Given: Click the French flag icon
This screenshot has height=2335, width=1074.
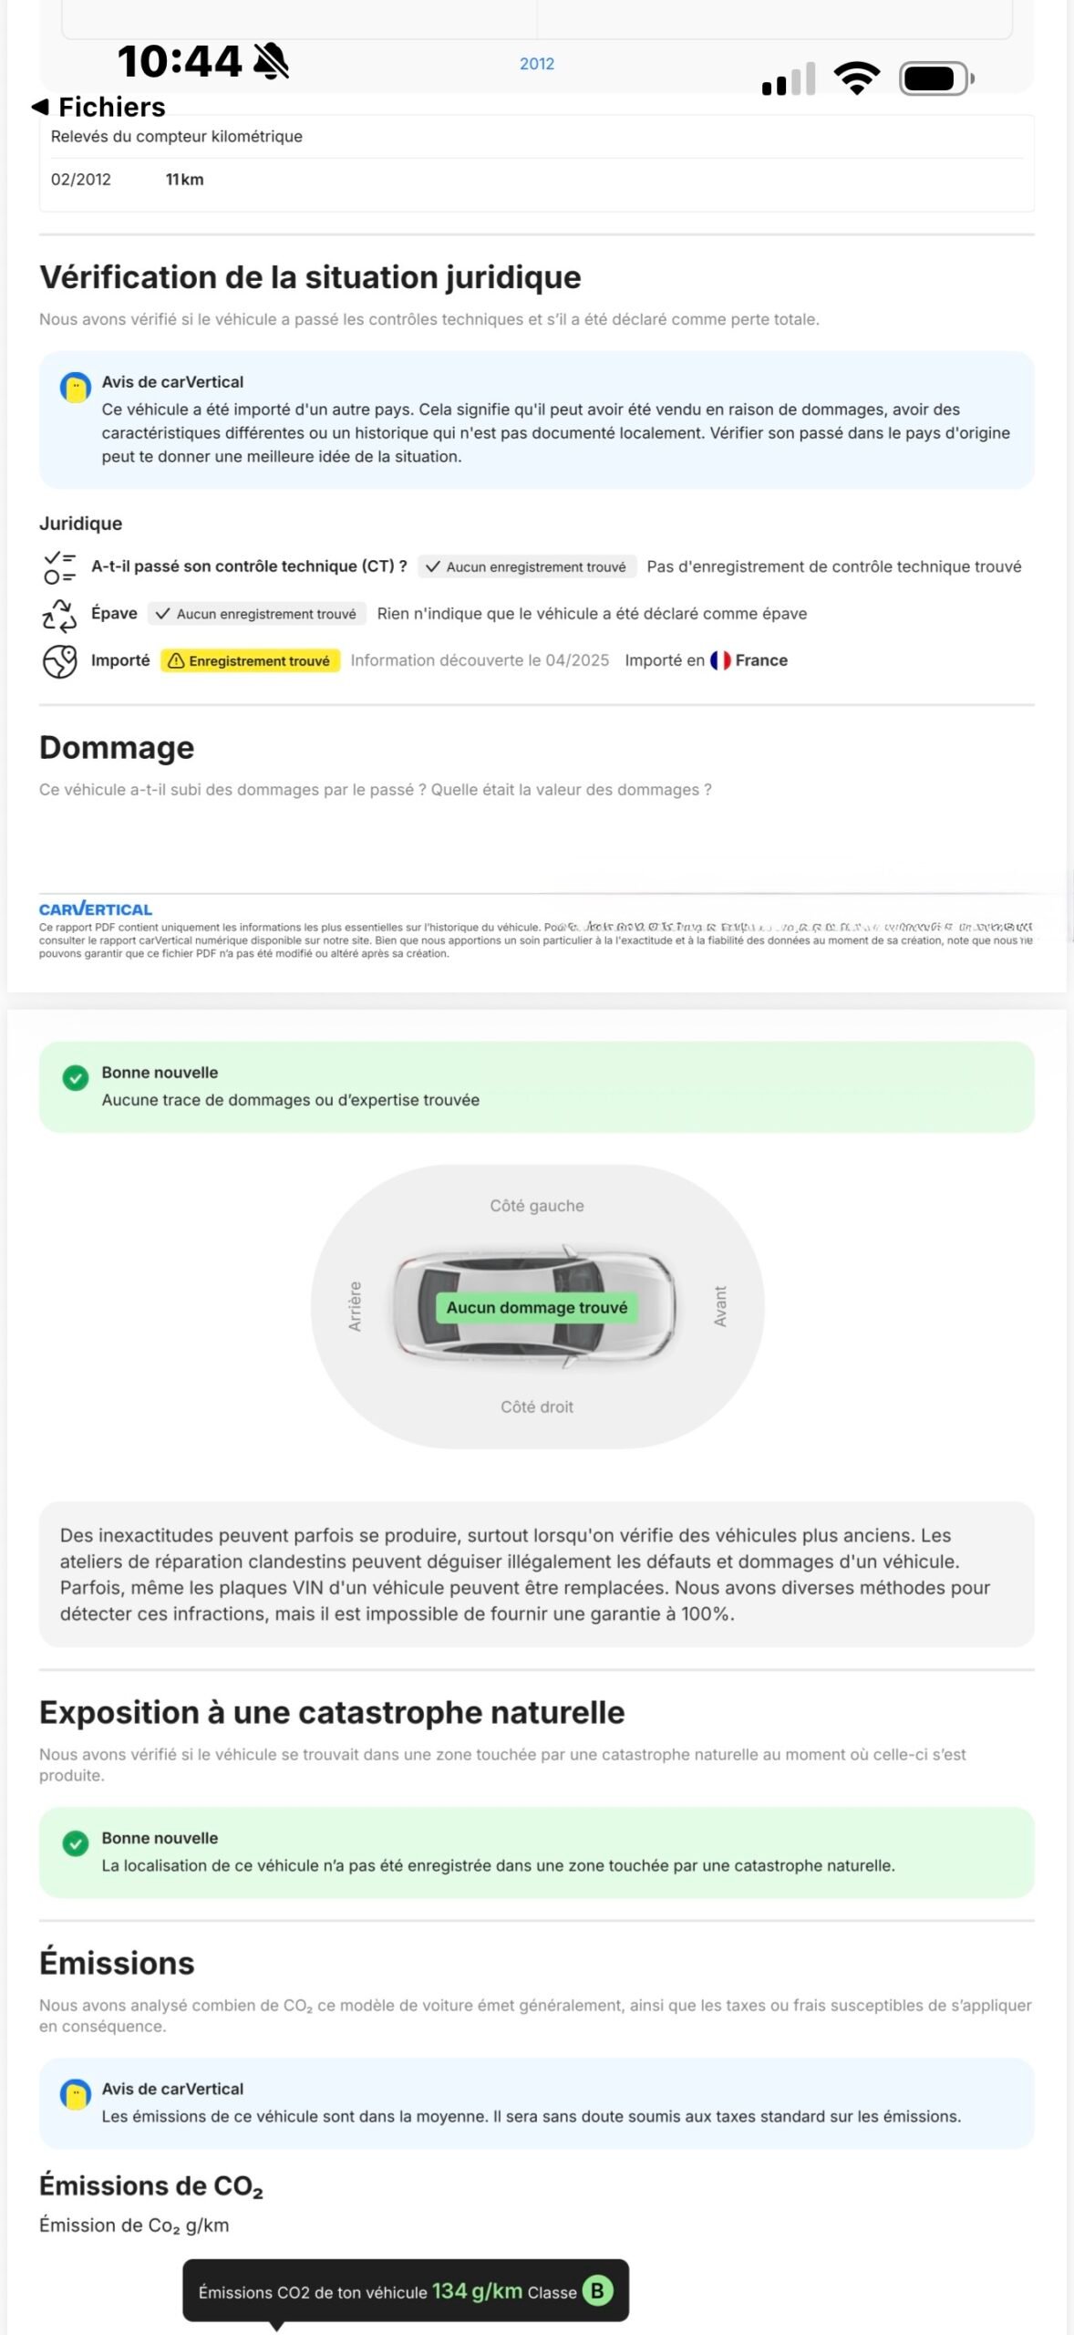Looking at the screenshot, I should tap(720, 660).
